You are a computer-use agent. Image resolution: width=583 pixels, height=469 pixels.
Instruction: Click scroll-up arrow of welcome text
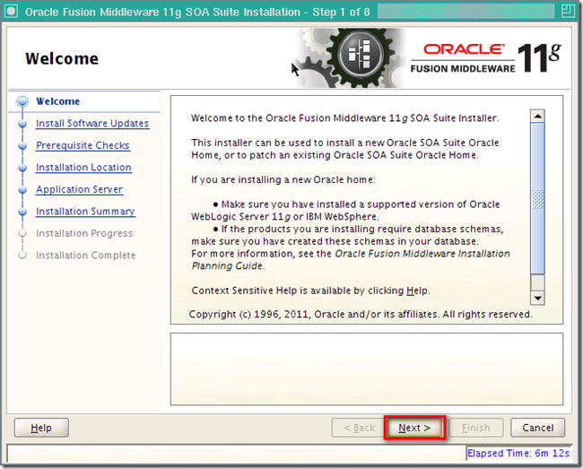(537, 116)
